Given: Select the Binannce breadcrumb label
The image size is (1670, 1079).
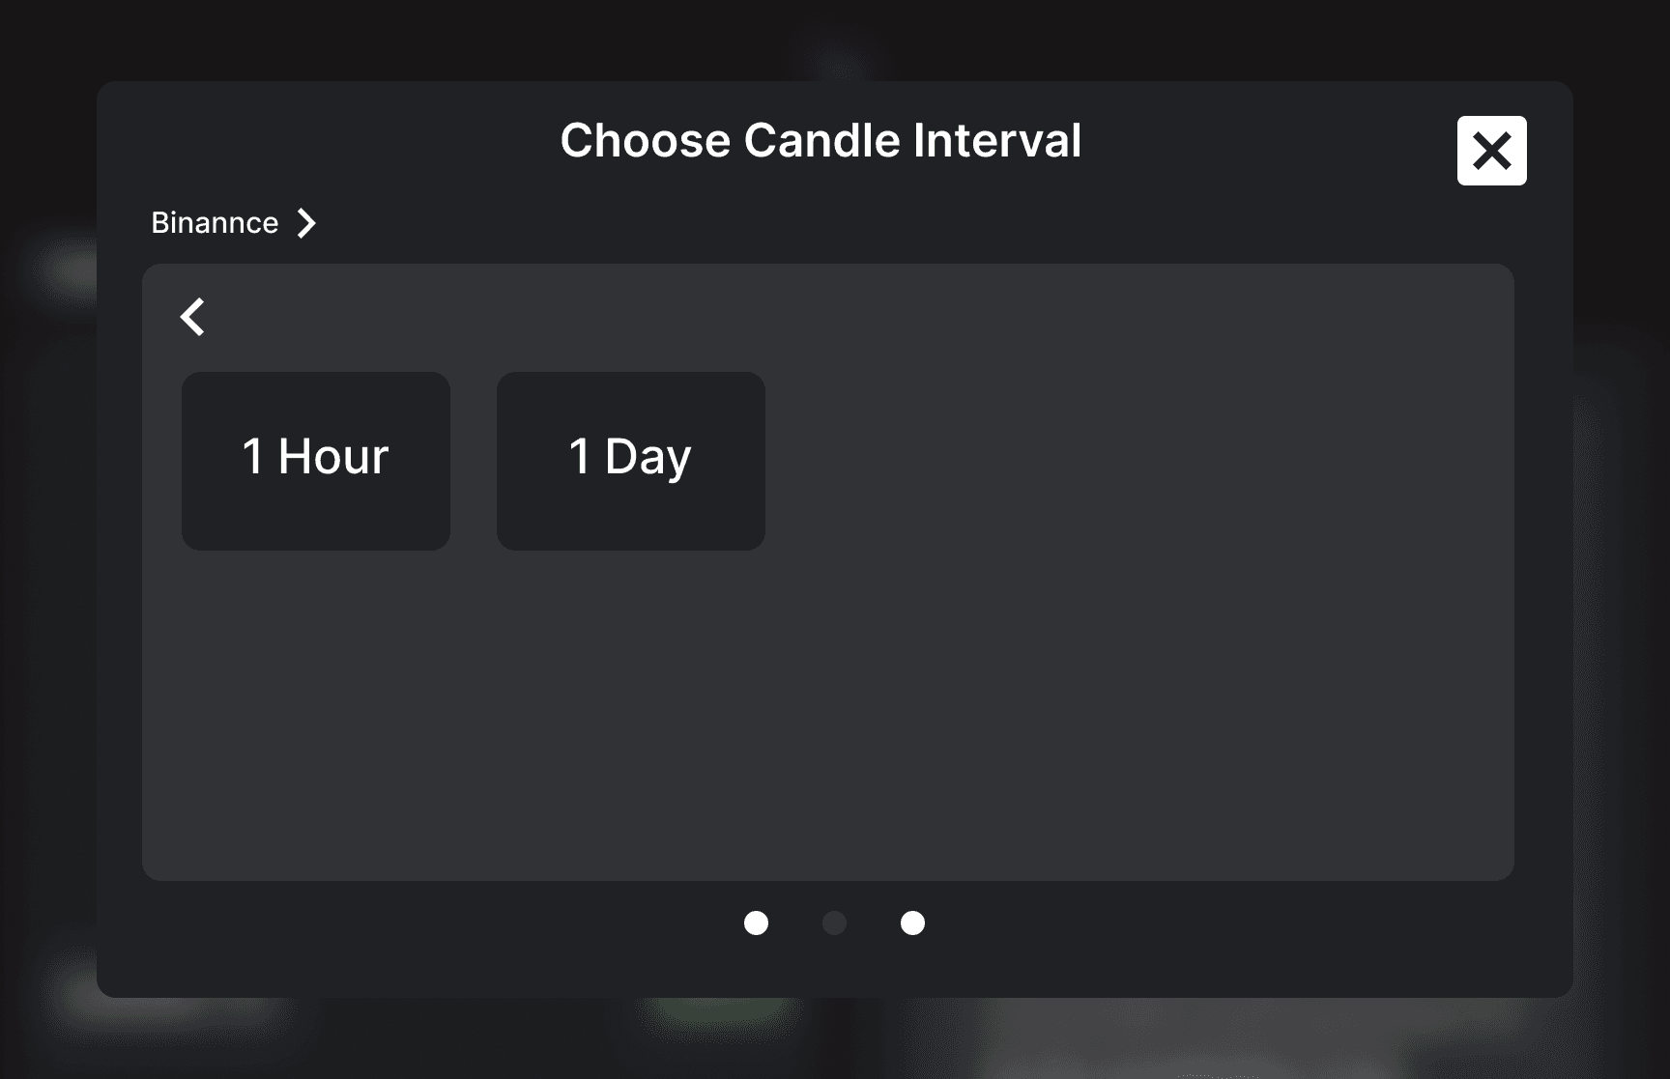Looking at the screenshot, I should 215,223.
